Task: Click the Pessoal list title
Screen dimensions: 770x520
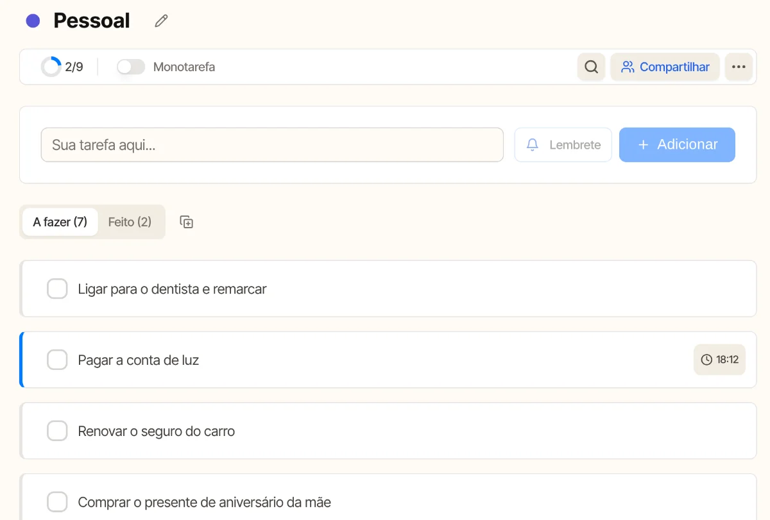Action: click(x=92, y=21)
